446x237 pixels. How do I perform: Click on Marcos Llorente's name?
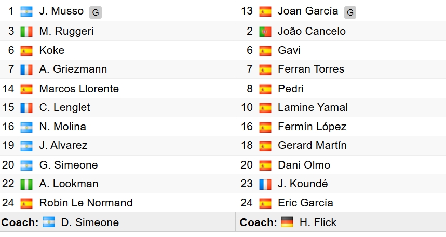click(x=79, y=89)
